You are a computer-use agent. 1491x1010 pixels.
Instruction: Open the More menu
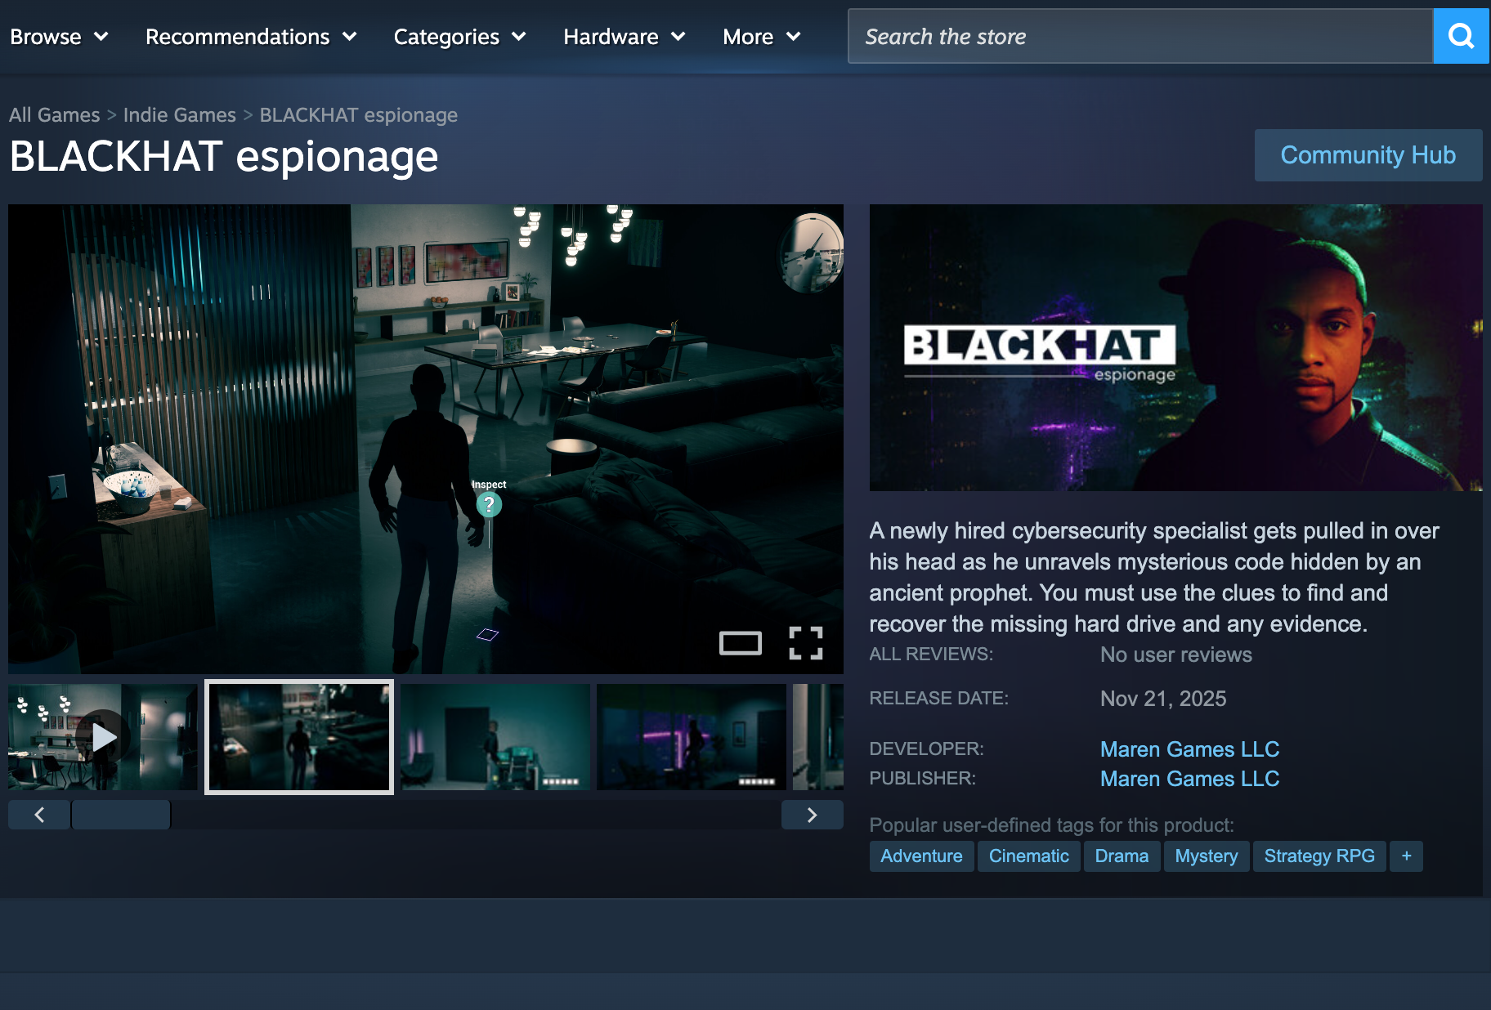tap(761, 37)
